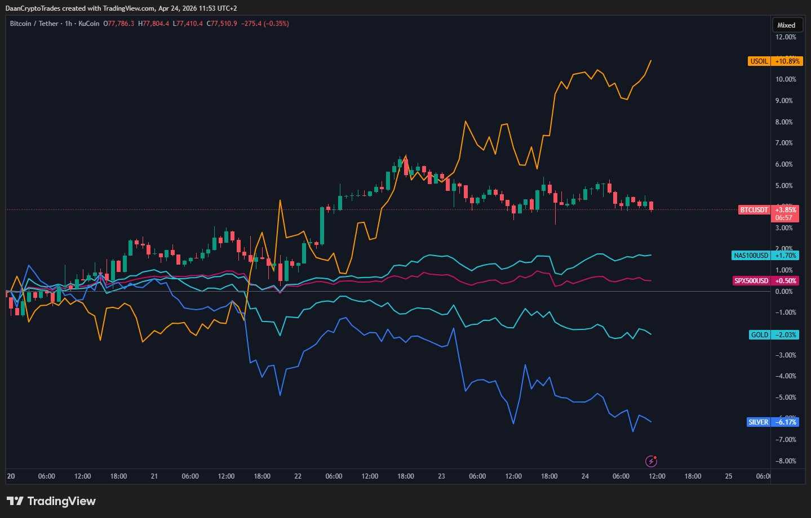Click the Bitcoin / Tether symbol title
Viewport: 811px width, 518px height.
(34, 24)
